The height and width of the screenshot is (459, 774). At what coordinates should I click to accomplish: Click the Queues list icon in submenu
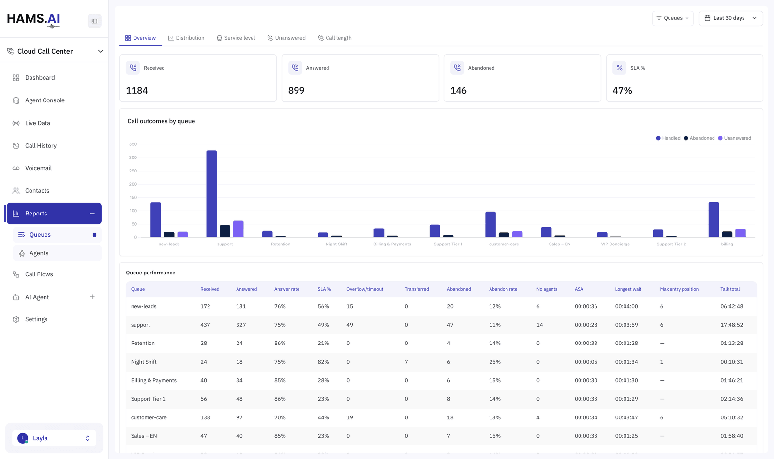[22, 235]
